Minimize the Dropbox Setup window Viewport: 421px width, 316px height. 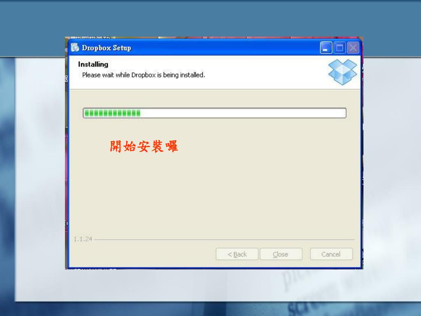[326, 48]
